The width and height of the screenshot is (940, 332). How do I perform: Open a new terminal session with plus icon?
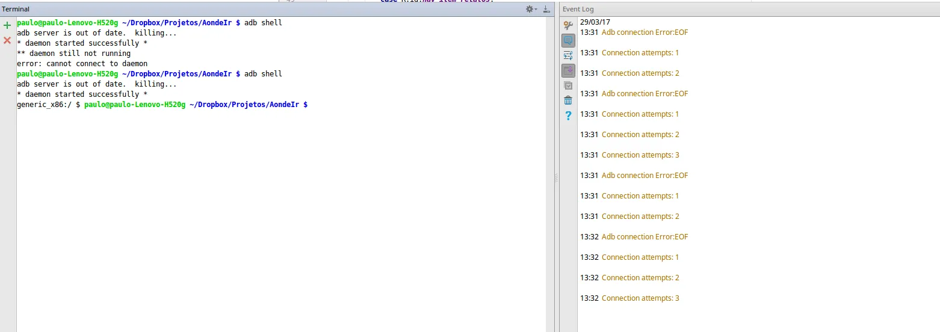7,25
